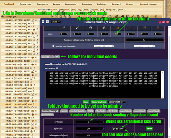Open the Research overview
The width and height of the screenshot is (171, 138).
pos(116,4)
